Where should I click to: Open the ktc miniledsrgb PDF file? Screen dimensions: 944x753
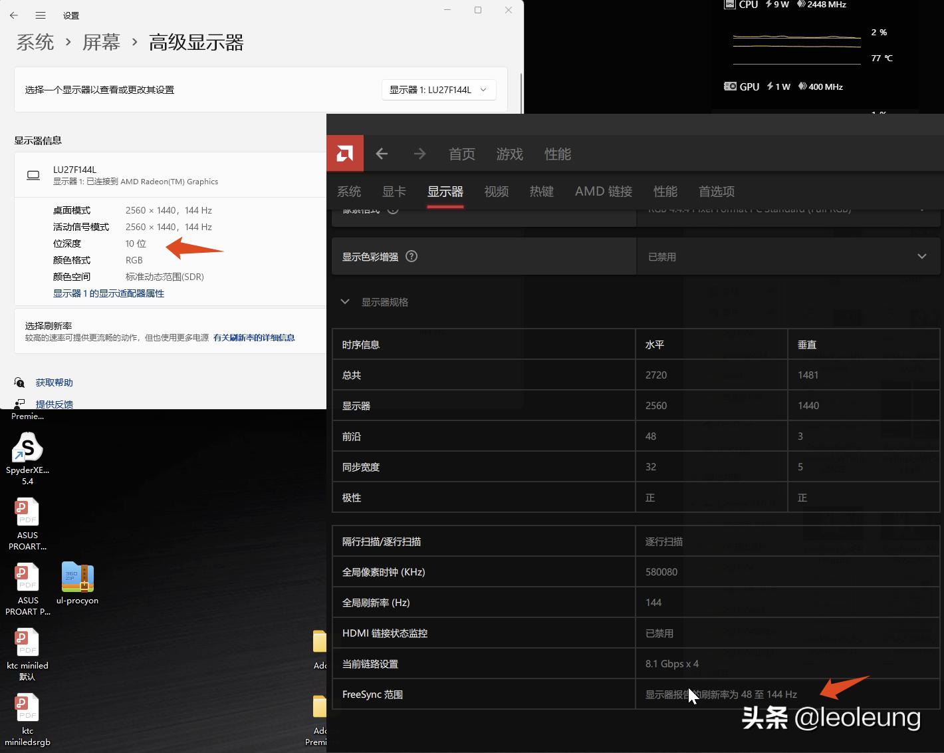[x=27, y=708]
